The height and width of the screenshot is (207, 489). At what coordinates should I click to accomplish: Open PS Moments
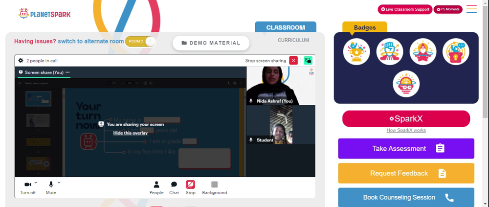pyautogui.click(x=448, y=9)
